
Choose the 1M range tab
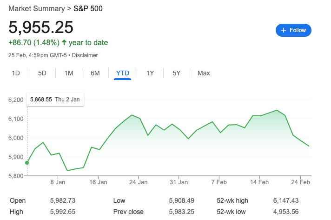[x=69, y=73]
